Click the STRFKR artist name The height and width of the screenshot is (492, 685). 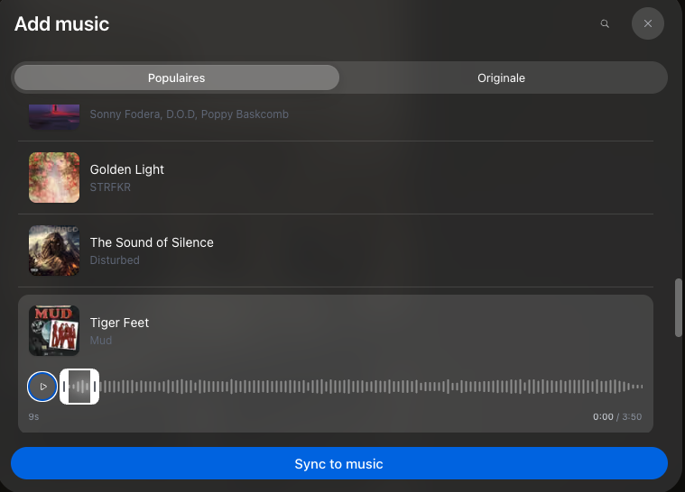(110, 187)
